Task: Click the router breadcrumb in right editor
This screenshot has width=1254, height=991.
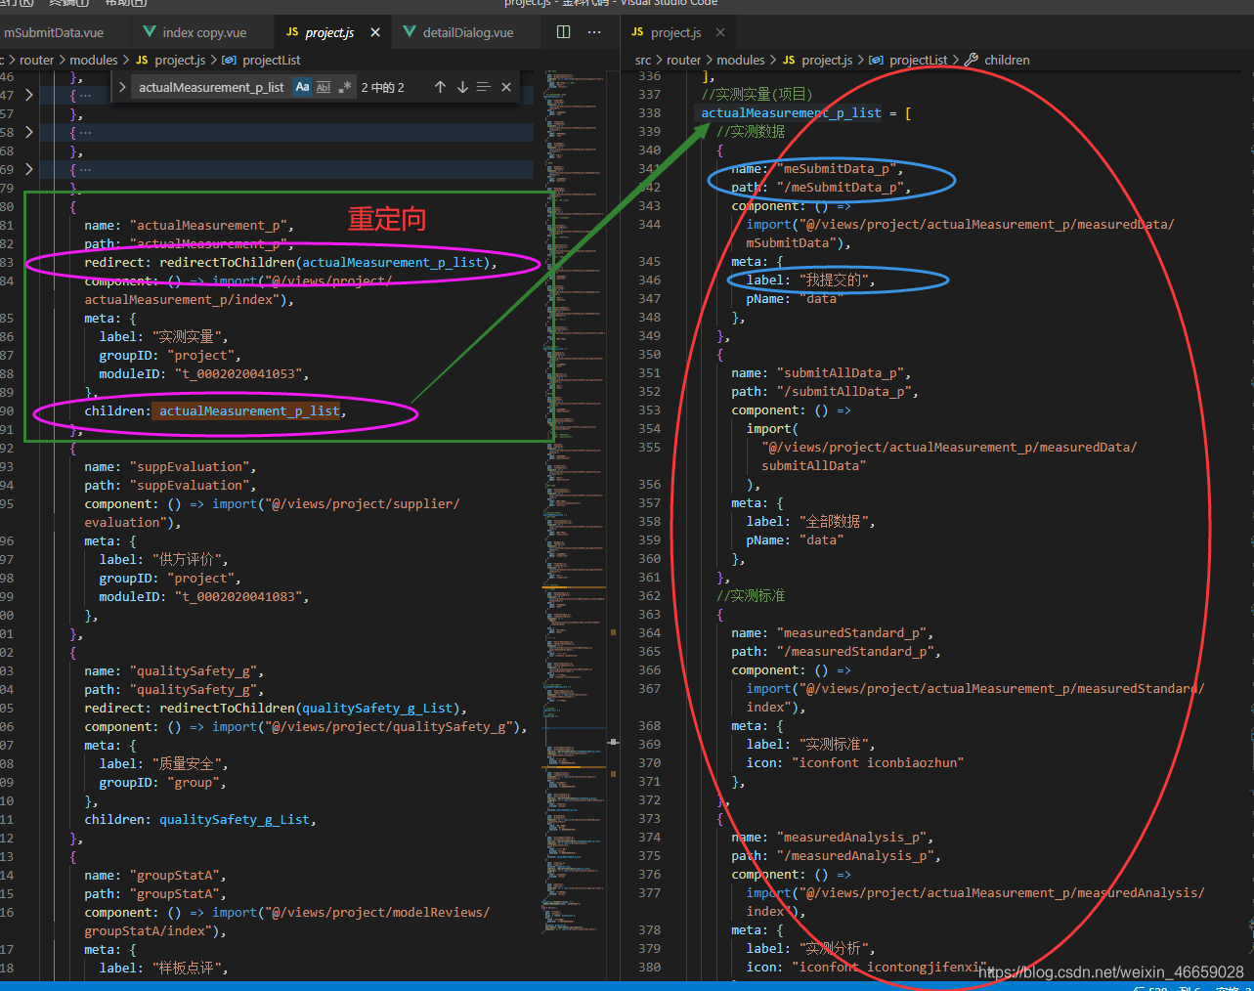Action: coord(684,60)
